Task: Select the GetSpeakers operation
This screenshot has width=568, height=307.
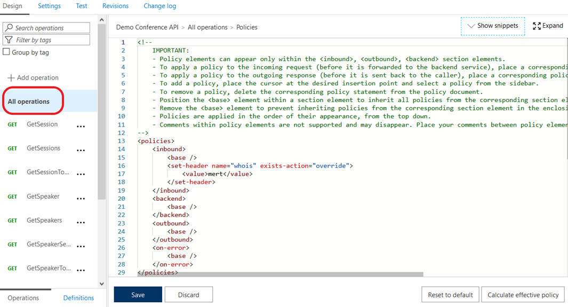Action: (44, 221)
